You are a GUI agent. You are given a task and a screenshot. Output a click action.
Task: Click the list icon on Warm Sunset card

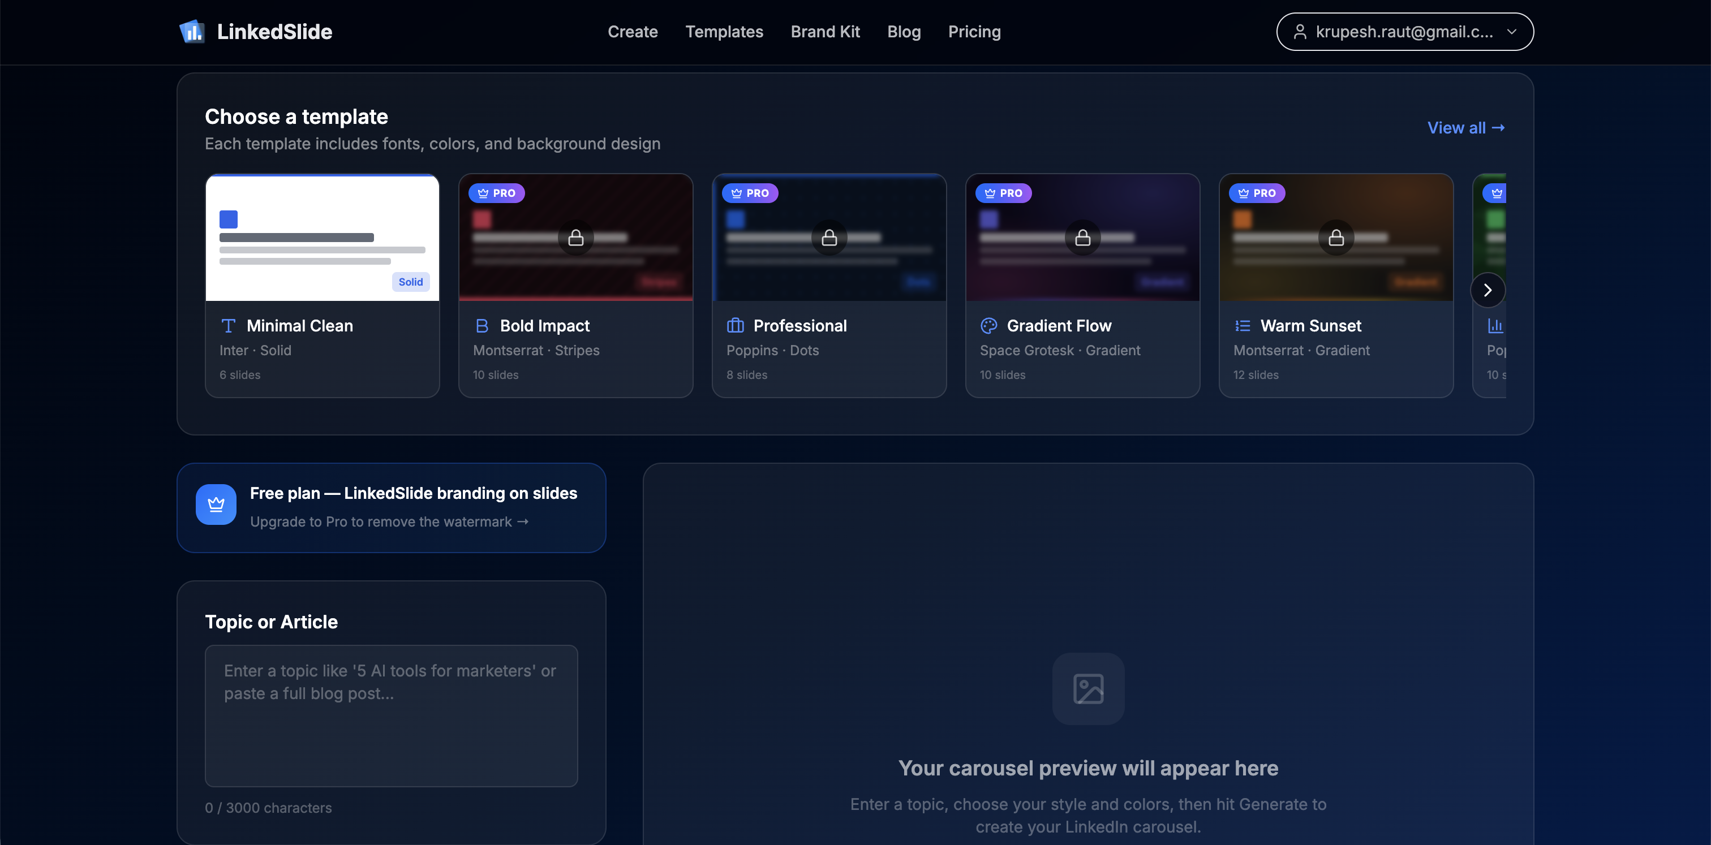1242,326
